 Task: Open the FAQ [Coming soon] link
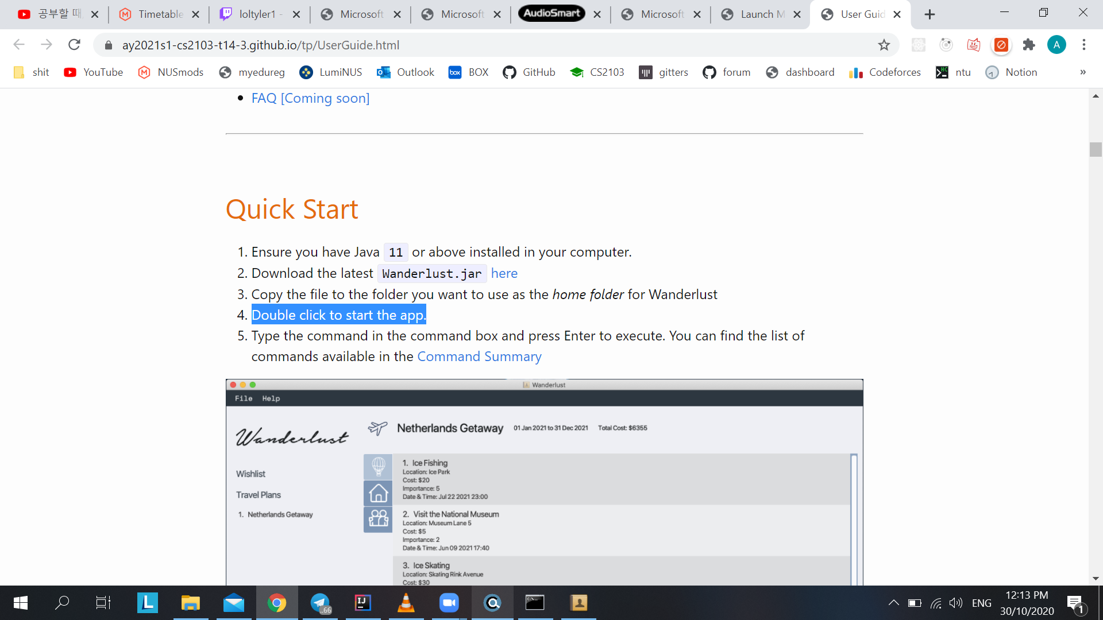(310, 98)
